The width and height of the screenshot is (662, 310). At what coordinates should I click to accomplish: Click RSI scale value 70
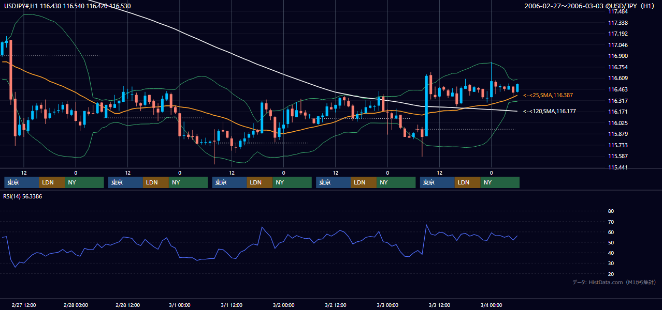point(611,222)
